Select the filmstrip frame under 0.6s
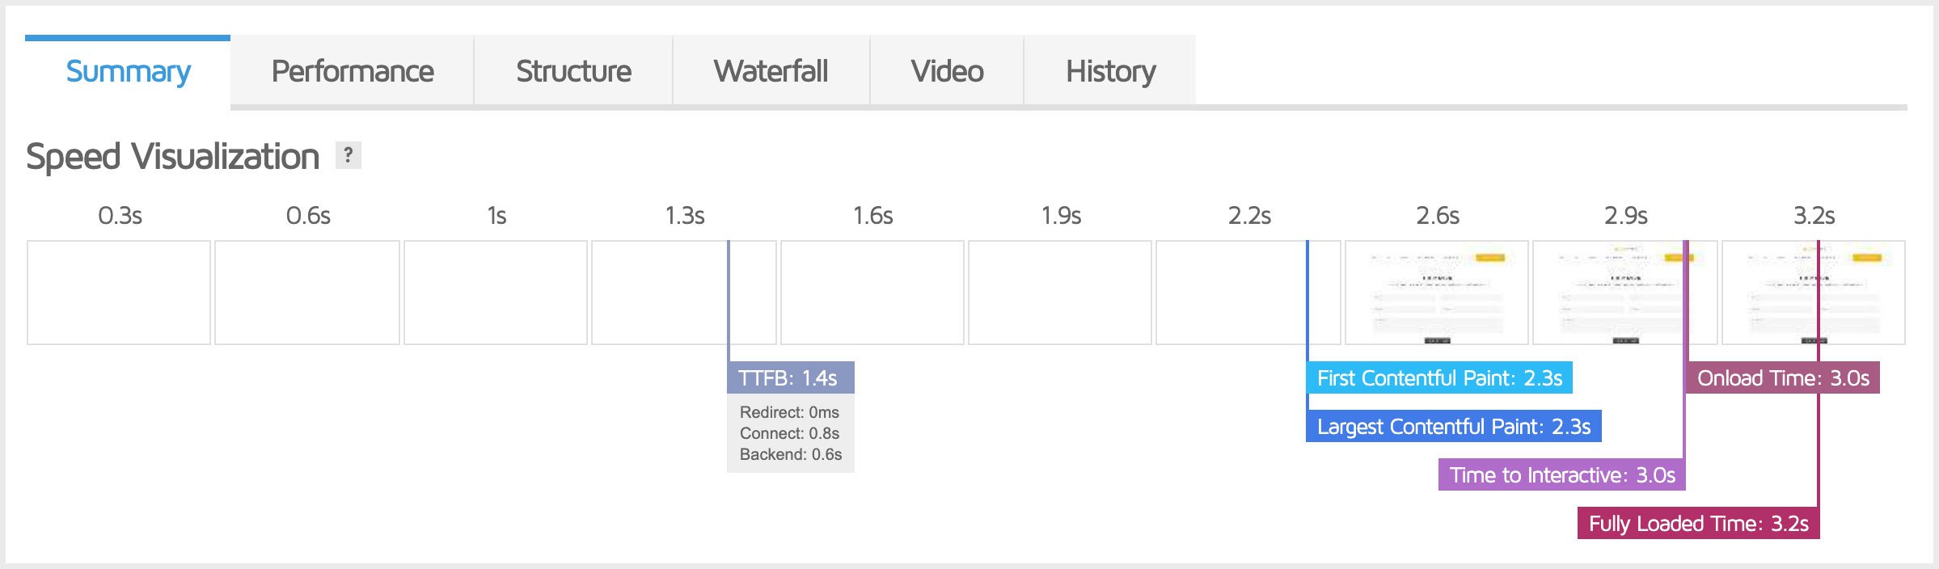The image size is (1939, 569). [x=307, y=293]
